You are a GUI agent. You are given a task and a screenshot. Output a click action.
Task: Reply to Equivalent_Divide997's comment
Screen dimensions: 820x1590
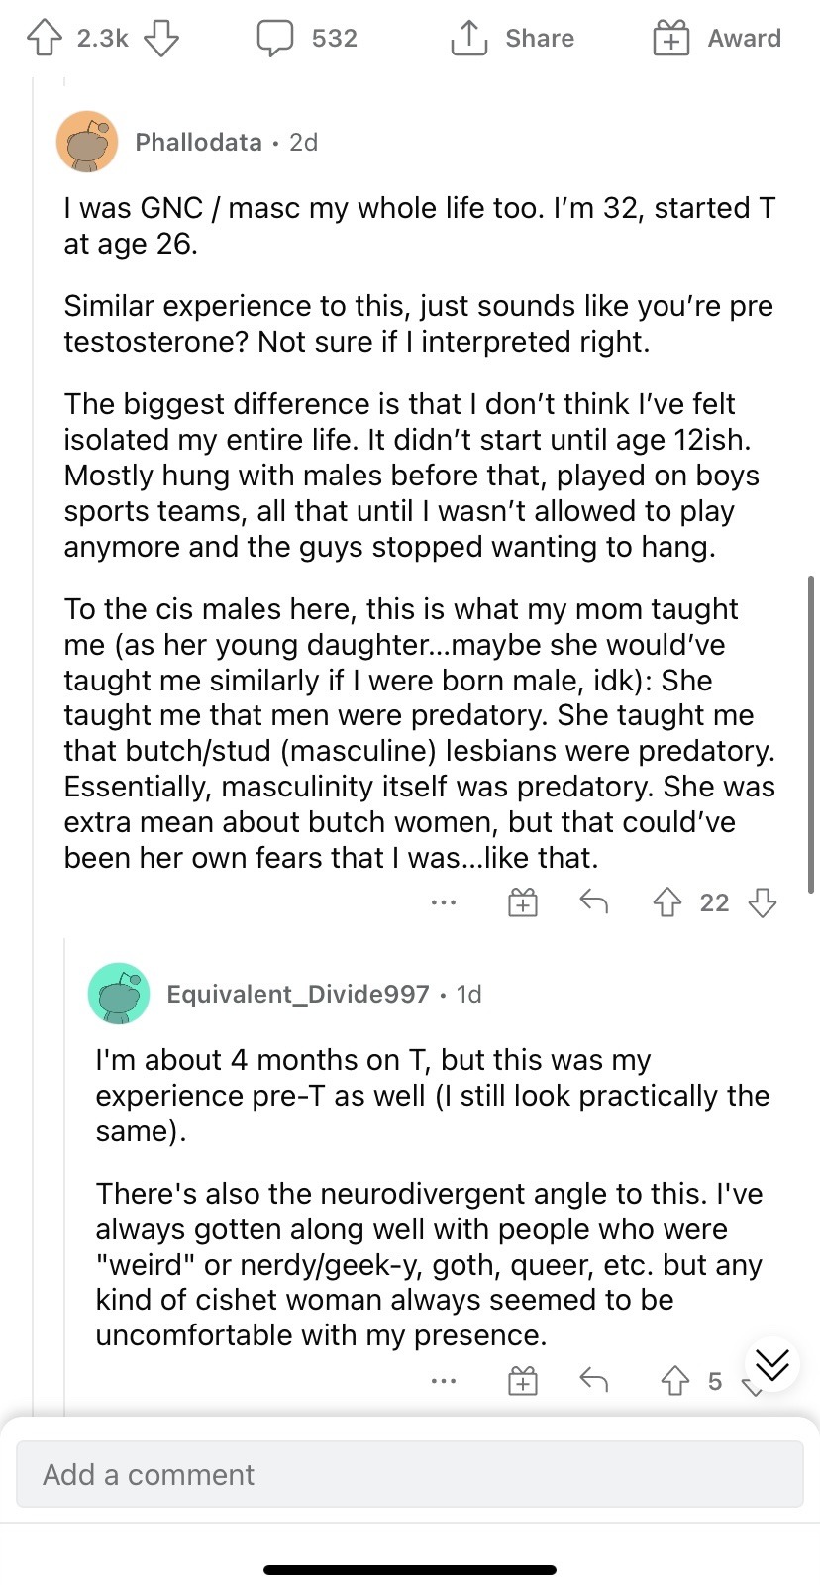pos(593,1380)
